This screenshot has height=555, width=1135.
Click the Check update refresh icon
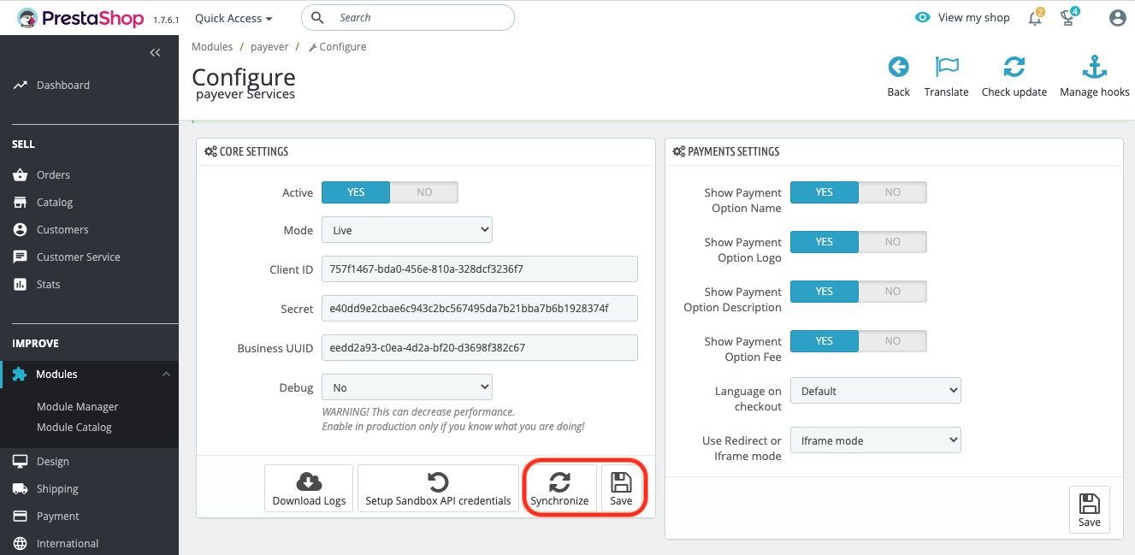tap(1014, 67)
